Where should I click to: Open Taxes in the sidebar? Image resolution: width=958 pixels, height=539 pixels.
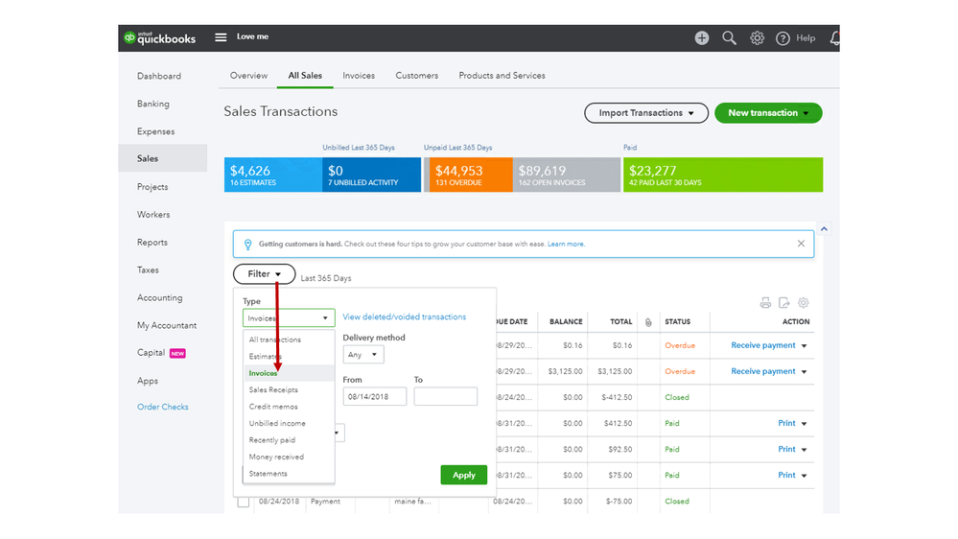[148, 270]
